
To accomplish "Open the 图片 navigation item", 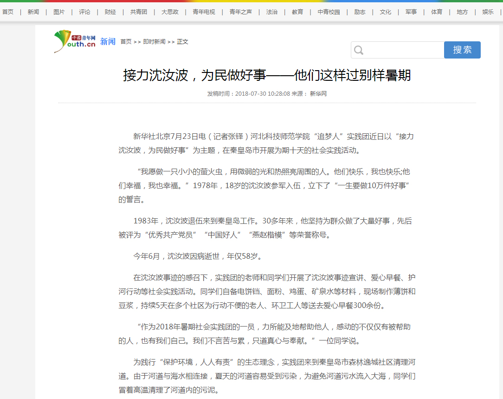I will click(59, 12).
